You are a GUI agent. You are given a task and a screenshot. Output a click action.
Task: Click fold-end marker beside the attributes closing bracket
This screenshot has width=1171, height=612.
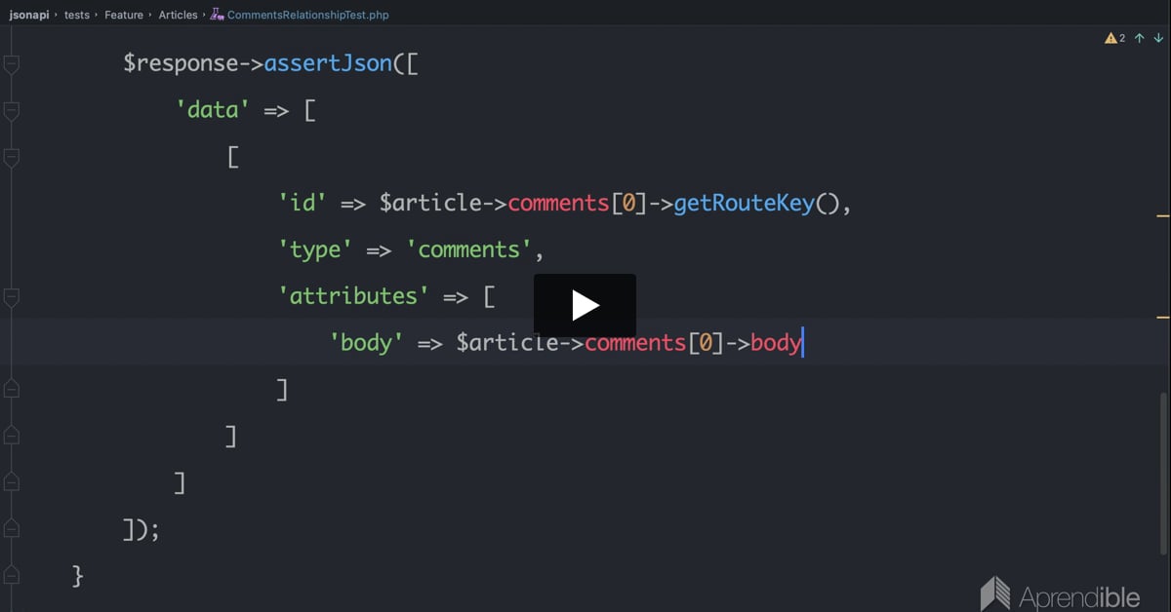[12, 389]
